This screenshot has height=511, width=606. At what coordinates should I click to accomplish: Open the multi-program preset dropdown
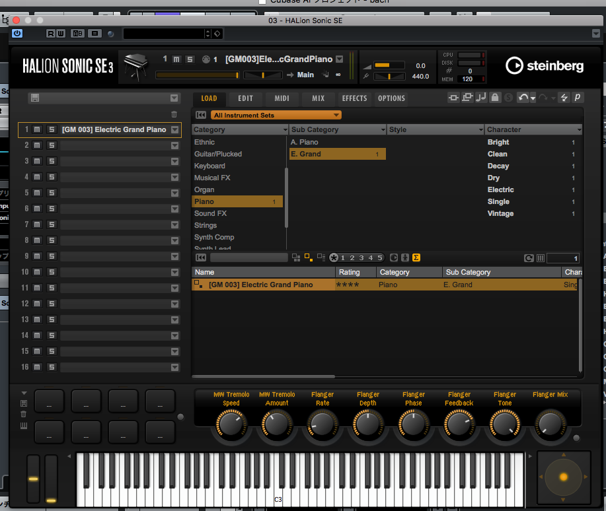[x=174, y=98]
